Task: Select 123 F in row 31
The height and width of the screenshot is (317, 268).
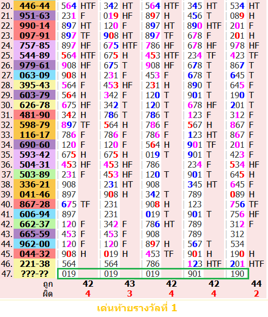Action: coord(199,115)
